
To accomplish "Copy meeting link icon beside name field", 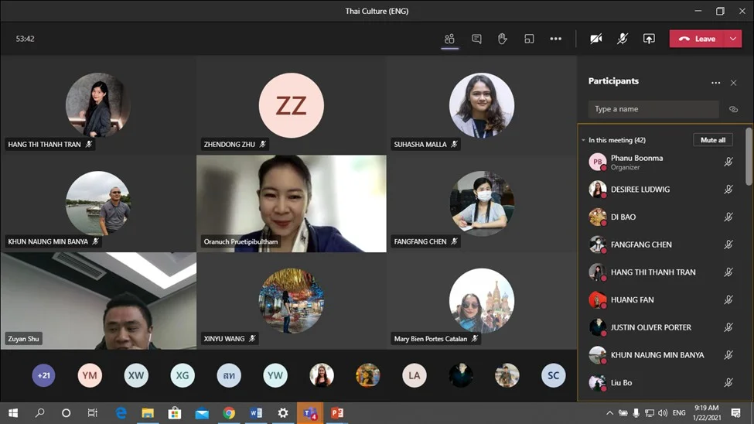I will pyautogui.click(x=733, y=109).
